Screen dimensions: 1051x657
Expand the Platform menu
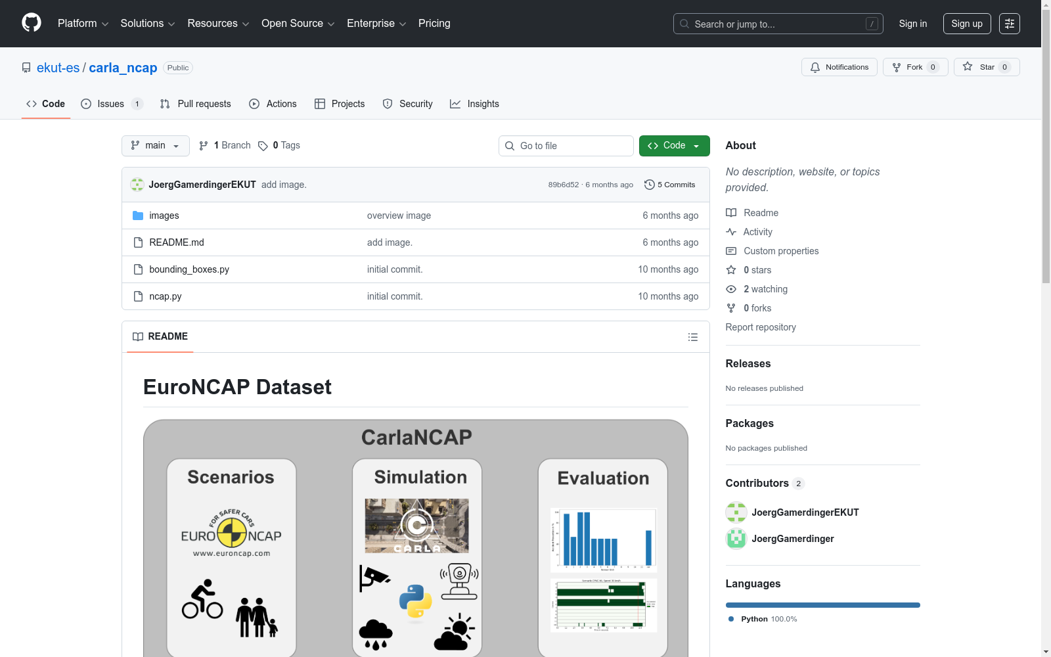[83, 24]
